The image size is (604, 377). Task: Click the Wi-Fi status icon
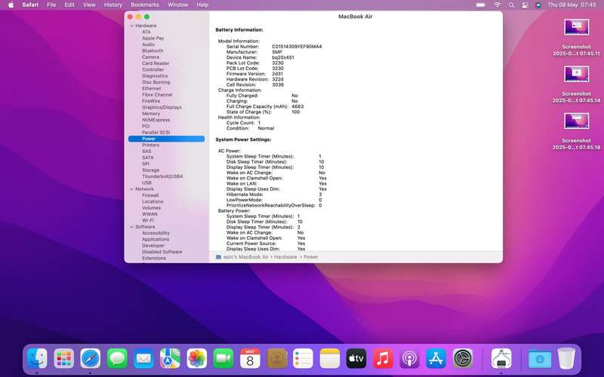pos(498,5)
